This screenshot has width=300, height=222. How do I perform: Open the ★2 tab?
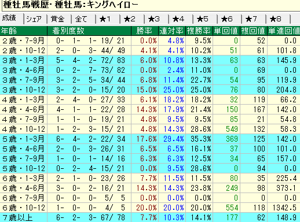pyautogui.click(x=133, y=19)
